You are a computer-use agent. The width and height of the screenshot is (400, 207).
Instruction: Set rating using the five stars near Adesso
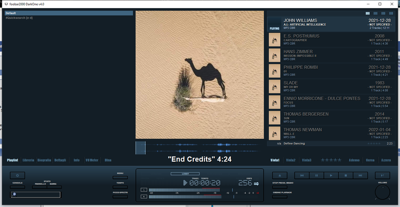[331, 160]
